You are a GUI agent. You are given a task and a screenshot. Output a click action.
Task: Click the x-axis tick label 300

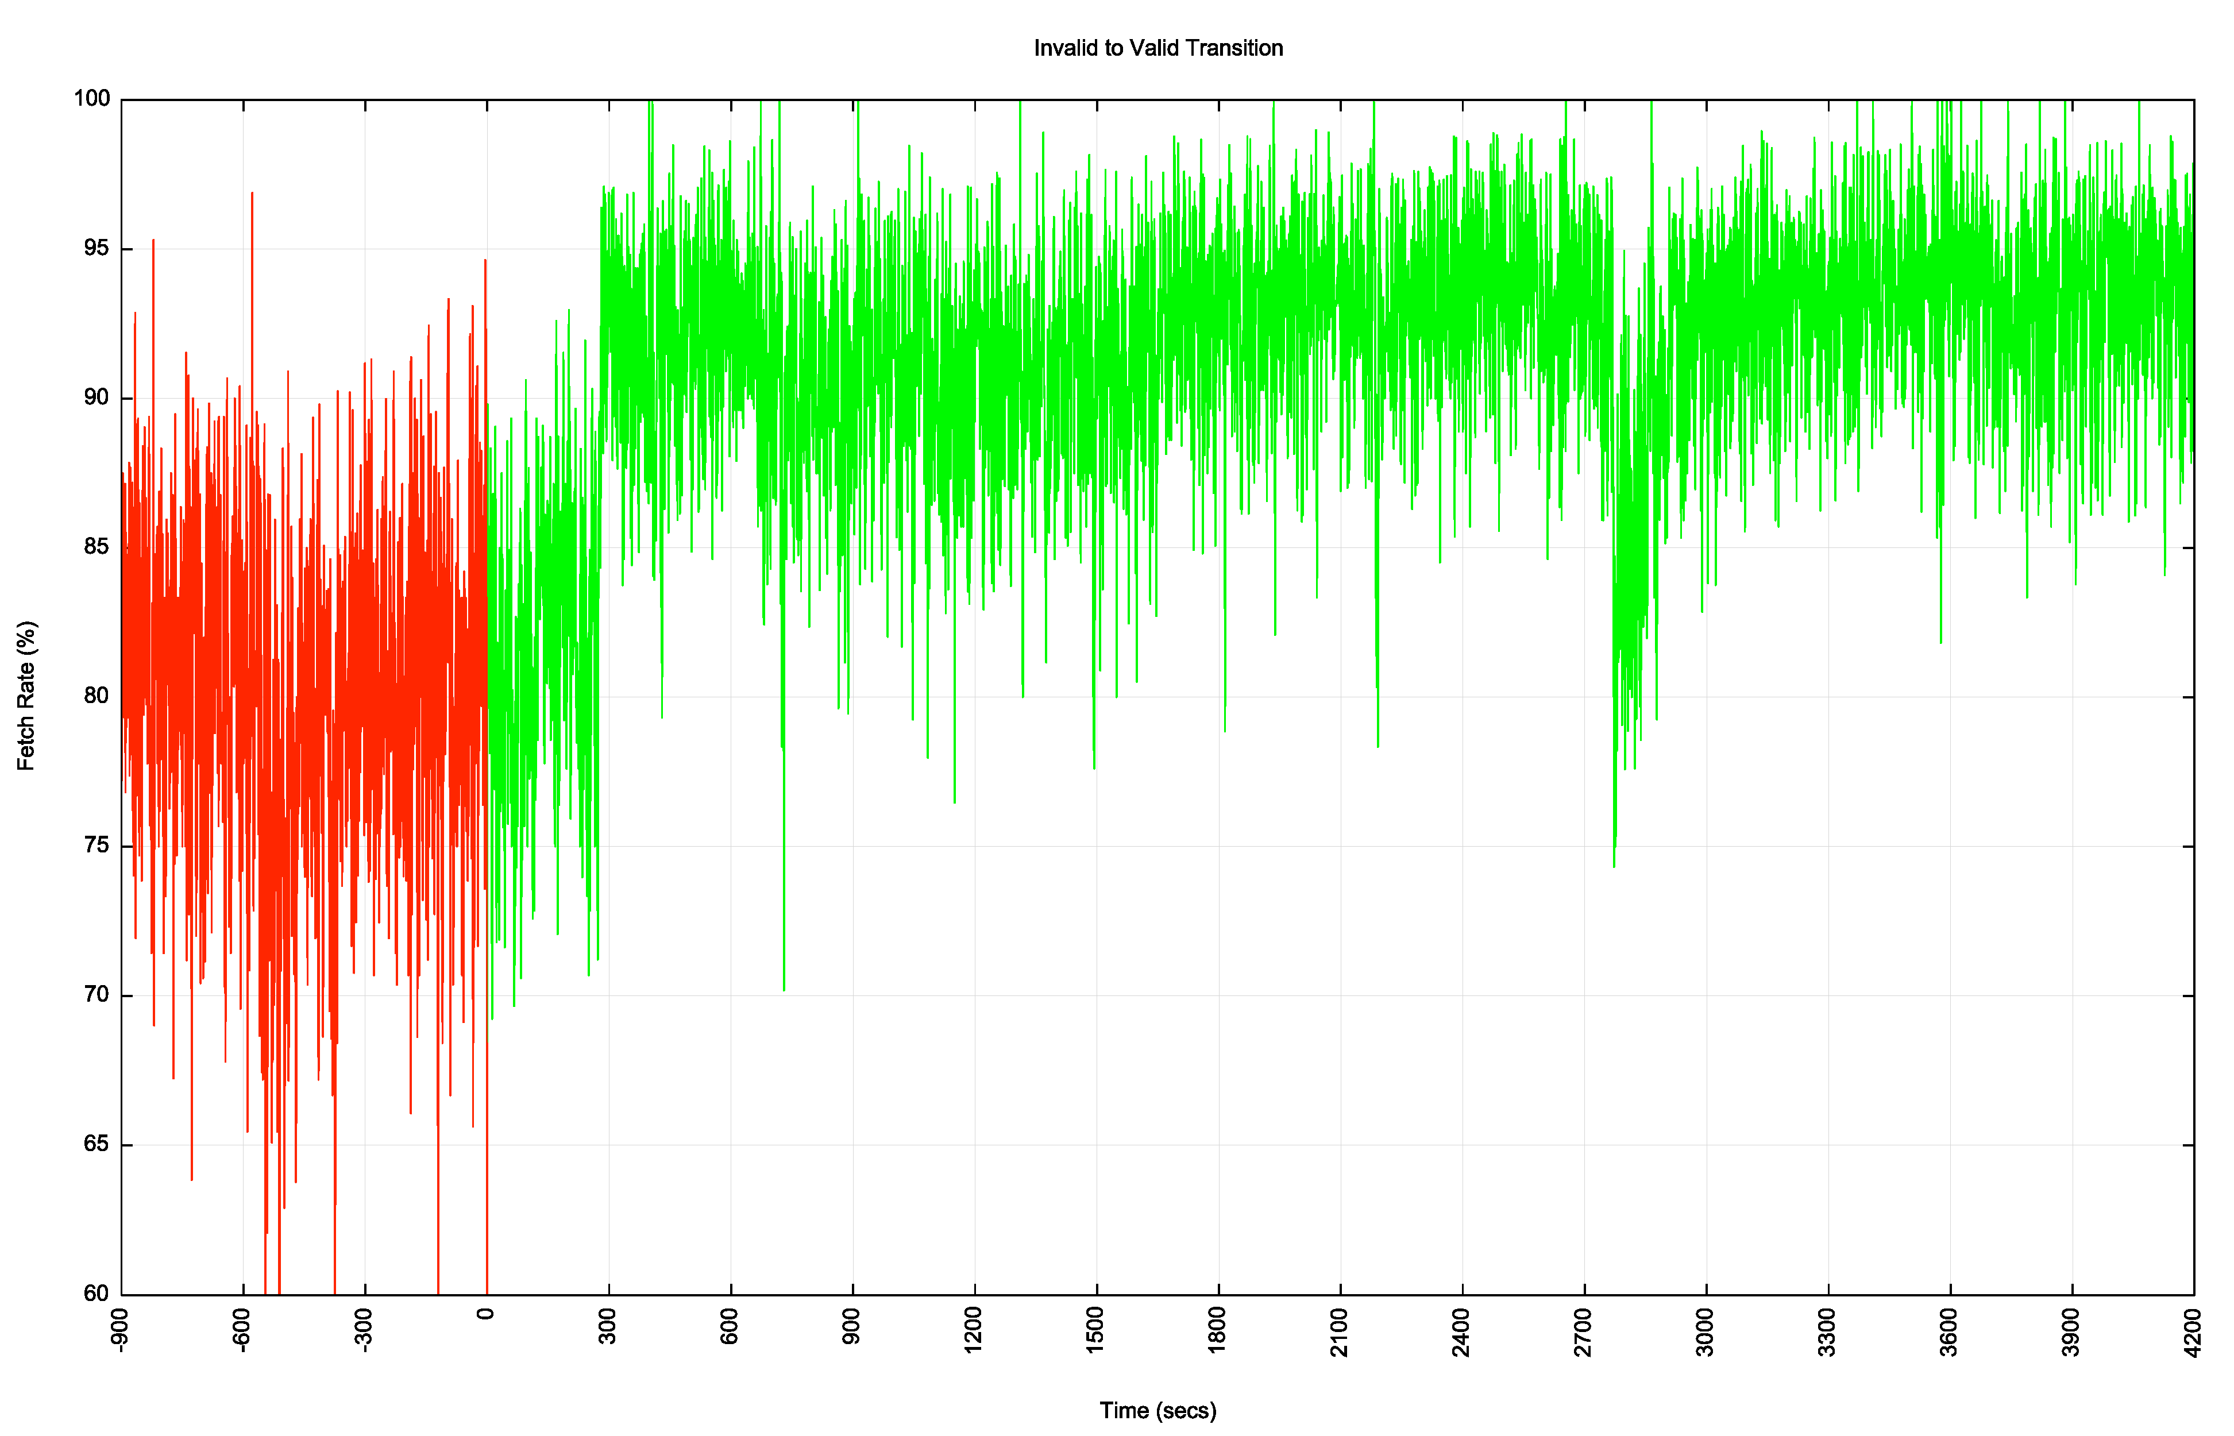tap(608, 1326)
